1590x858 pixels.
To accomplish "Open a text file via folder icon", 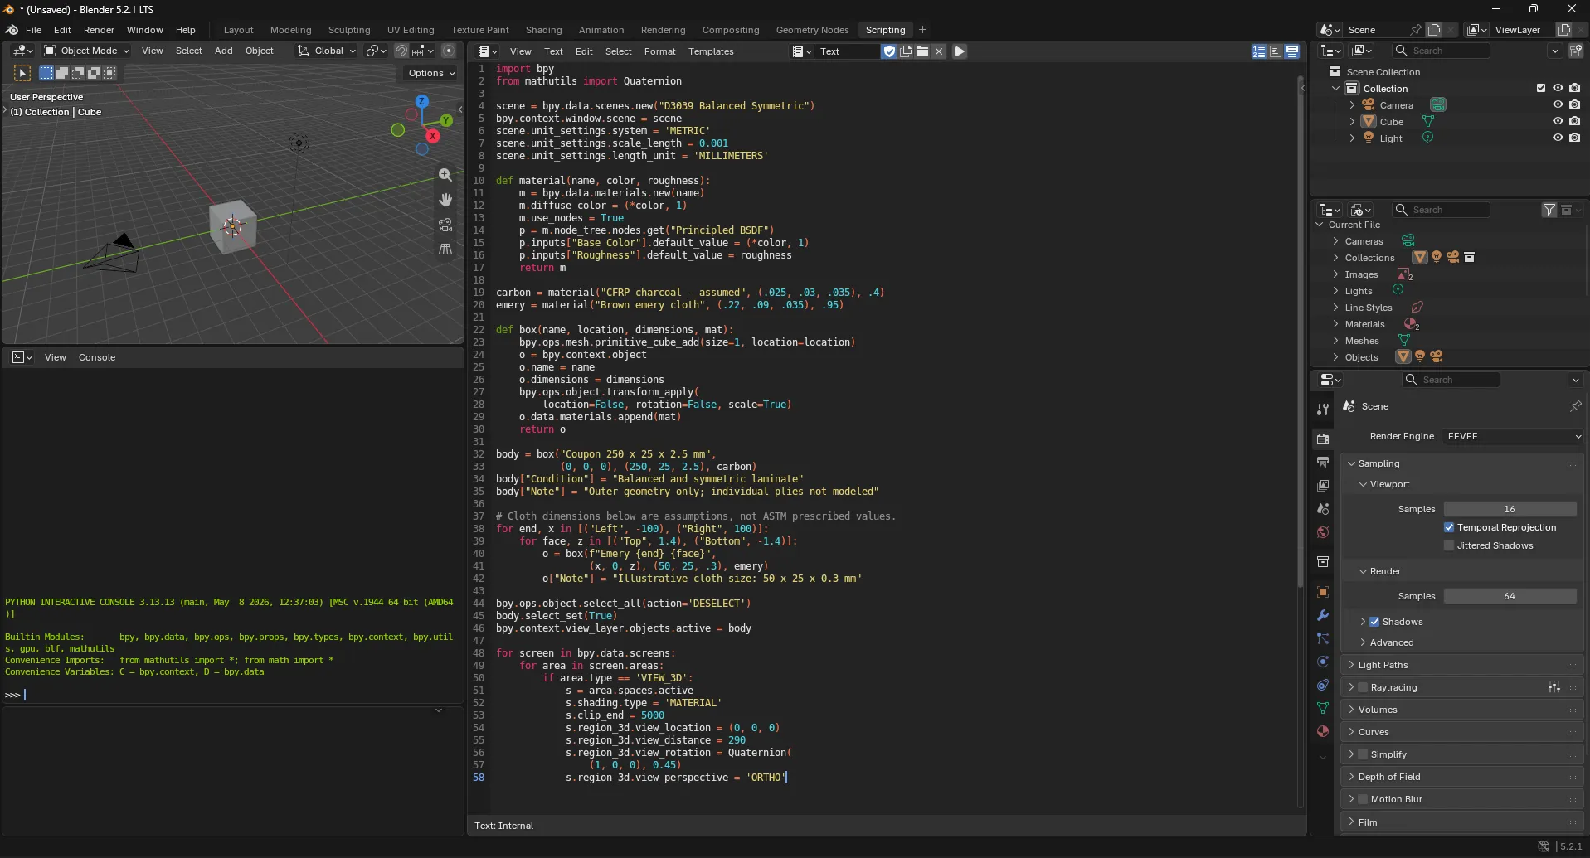I will pos(922,51).
